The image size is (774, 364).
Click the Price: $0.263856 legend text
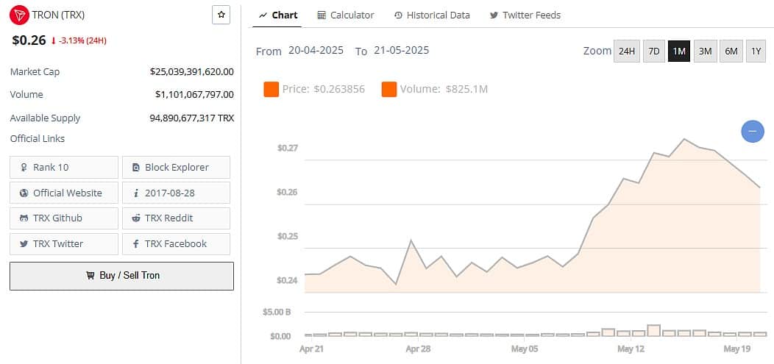(x=324, y=89)
